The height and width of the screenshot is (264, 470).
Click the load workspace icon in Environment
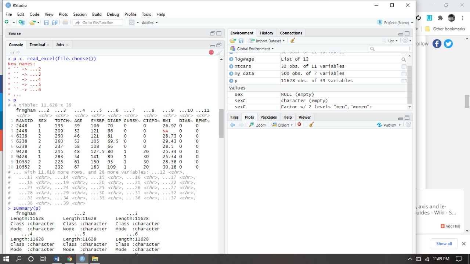click(232, 41)
